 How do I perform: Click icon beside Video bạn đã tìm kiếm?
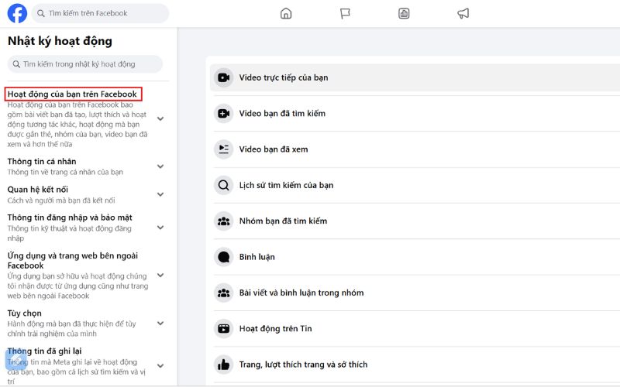point(223,113)
